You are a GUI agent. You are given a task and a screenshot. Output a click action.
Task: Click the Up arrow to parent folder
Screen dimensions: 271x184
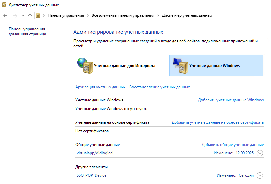pos(30,15)
